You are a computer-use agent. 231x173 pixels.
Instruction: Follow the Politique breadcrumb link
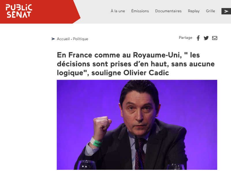tap(81, 39)
